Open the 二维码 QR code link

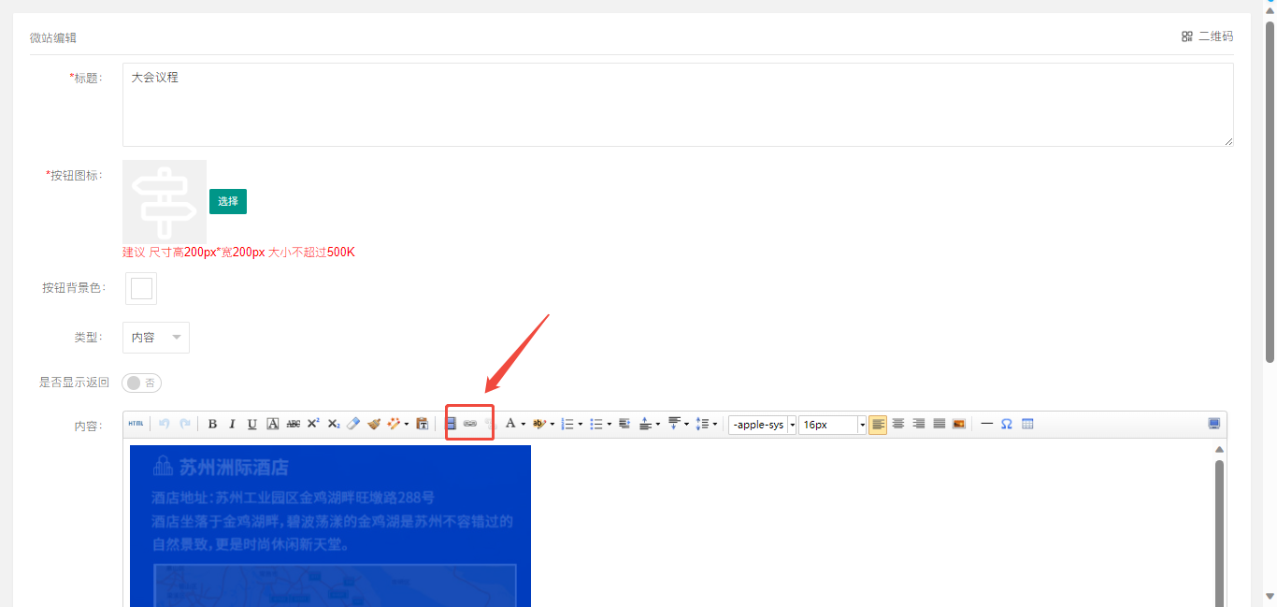click(1207, 36)
